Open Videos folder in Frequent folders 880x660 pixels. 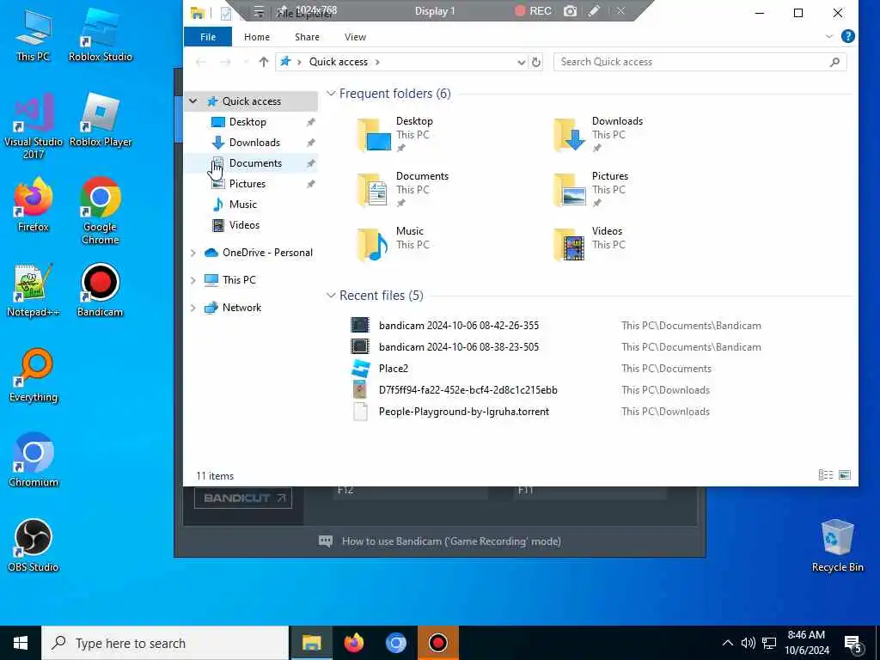[x=588, y=244]
